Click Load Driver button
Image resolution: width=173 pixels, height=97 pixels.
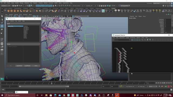pyautogui.click(x=19, y=66)
